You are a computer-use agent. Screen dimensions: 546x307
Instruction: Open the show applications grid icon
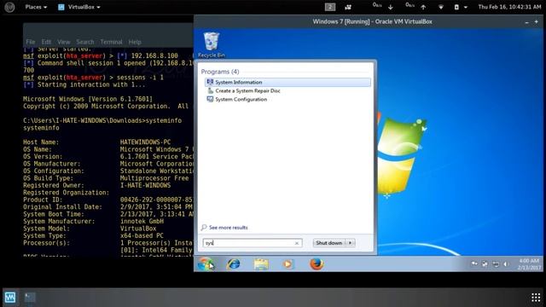pyautogui.click(x=536, y=298)
